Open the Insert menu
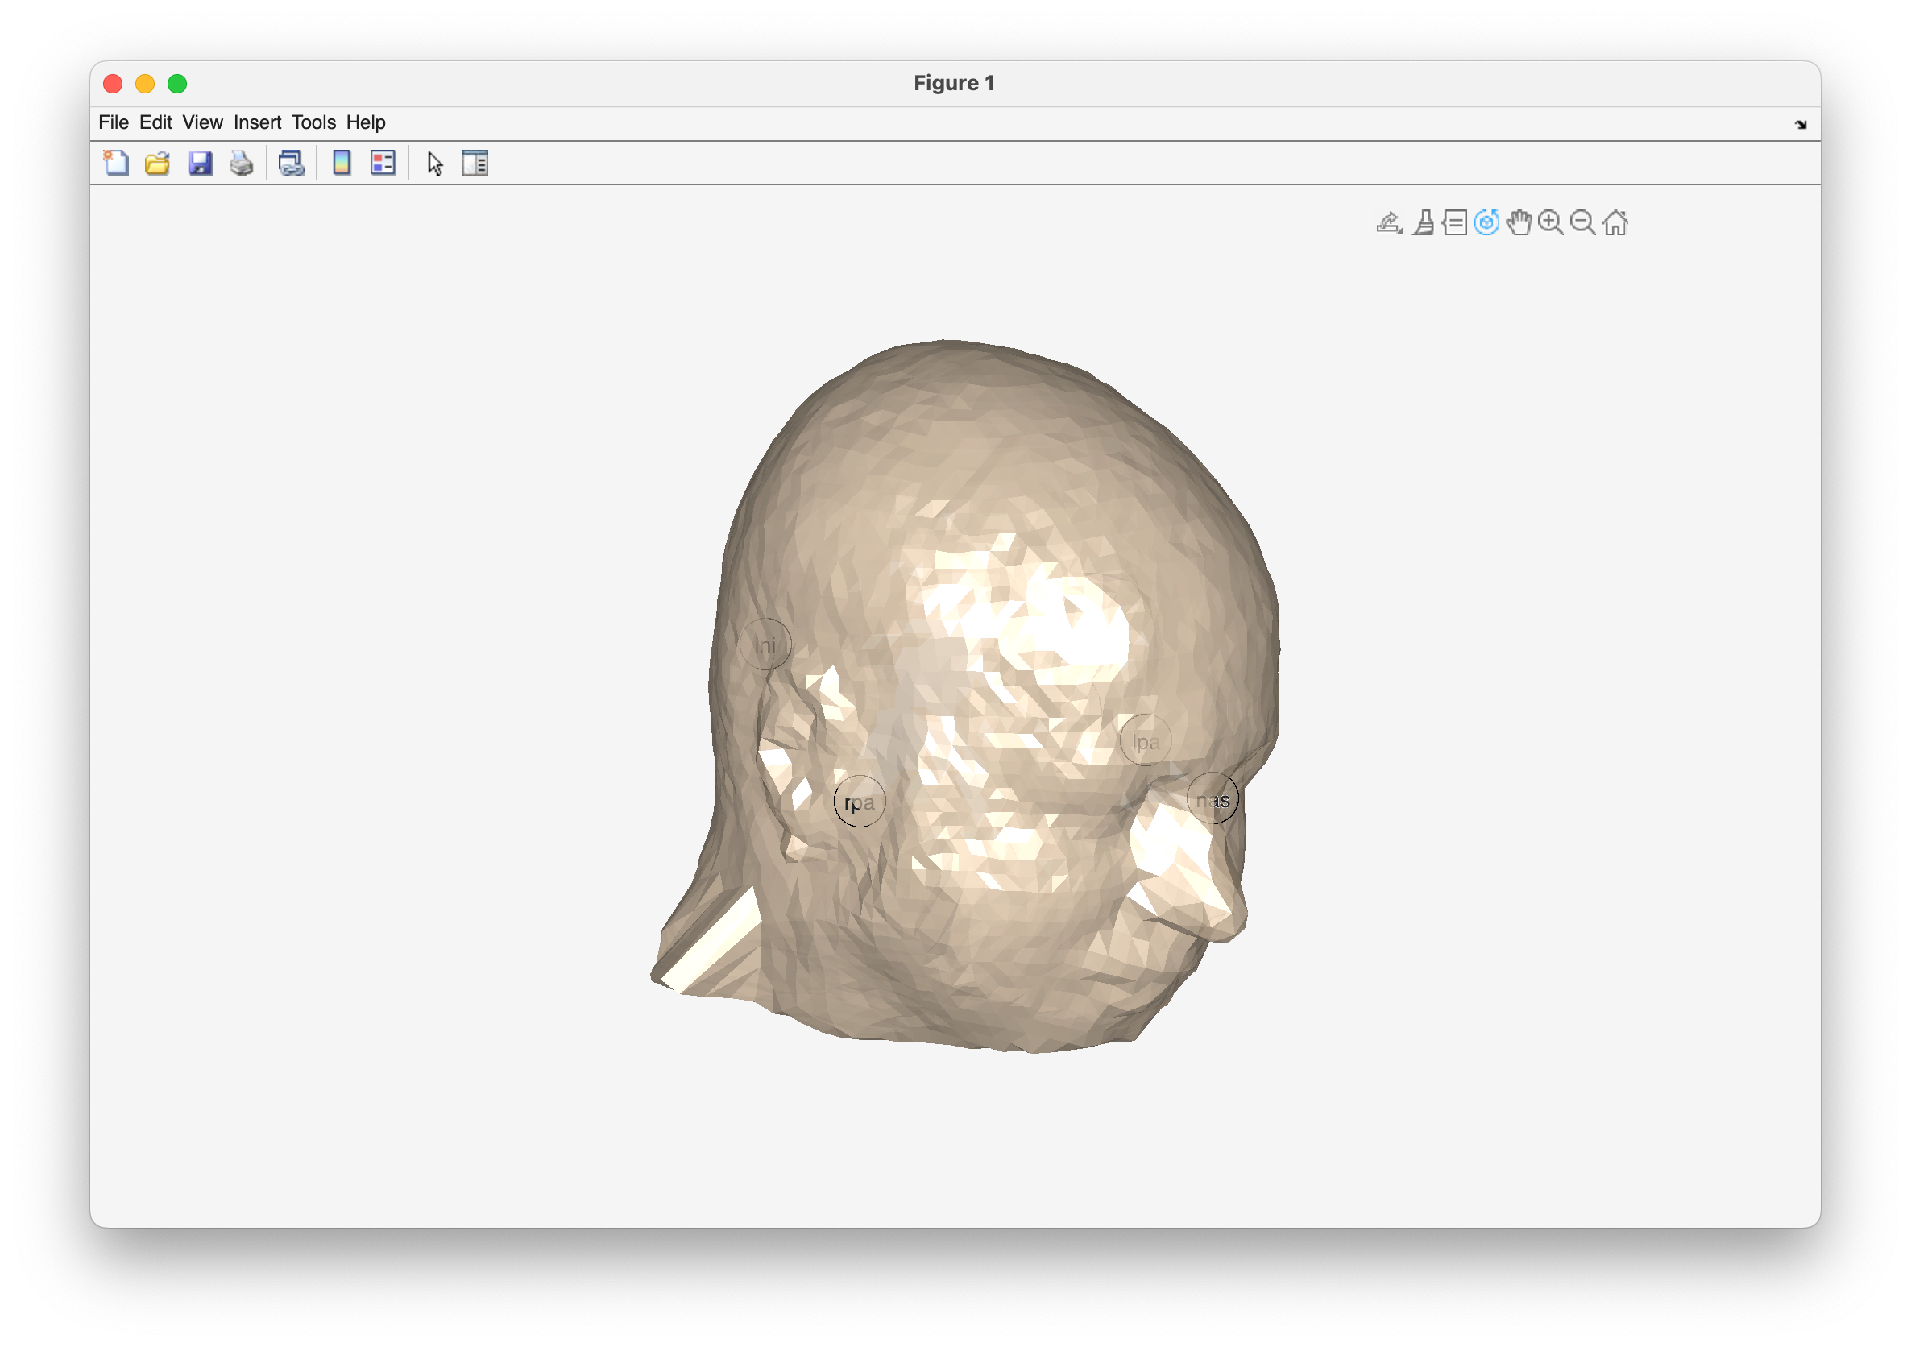Screen dimensions: 1911x1347 257,122
